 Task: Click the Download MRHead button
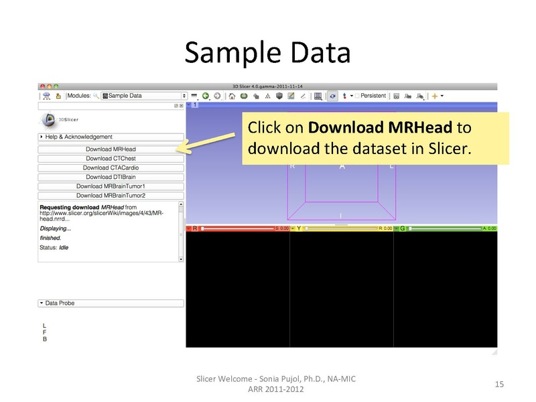[x=111, y=148]
